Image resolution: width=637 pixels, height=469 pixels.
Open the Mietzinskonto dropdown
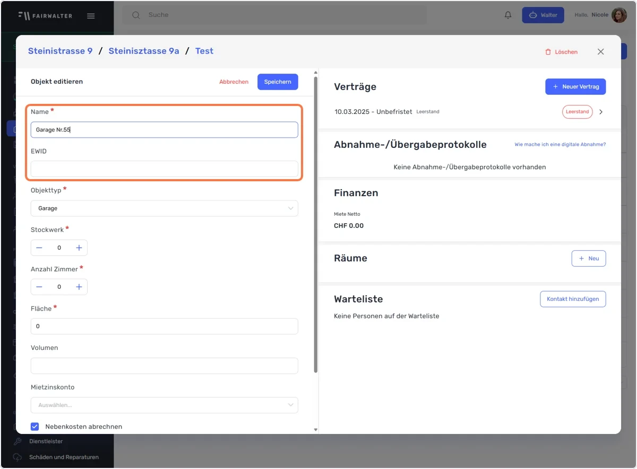[x=165, y=405]
